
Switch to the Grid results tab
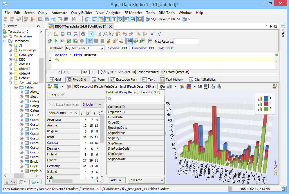(x=55, y=79)
